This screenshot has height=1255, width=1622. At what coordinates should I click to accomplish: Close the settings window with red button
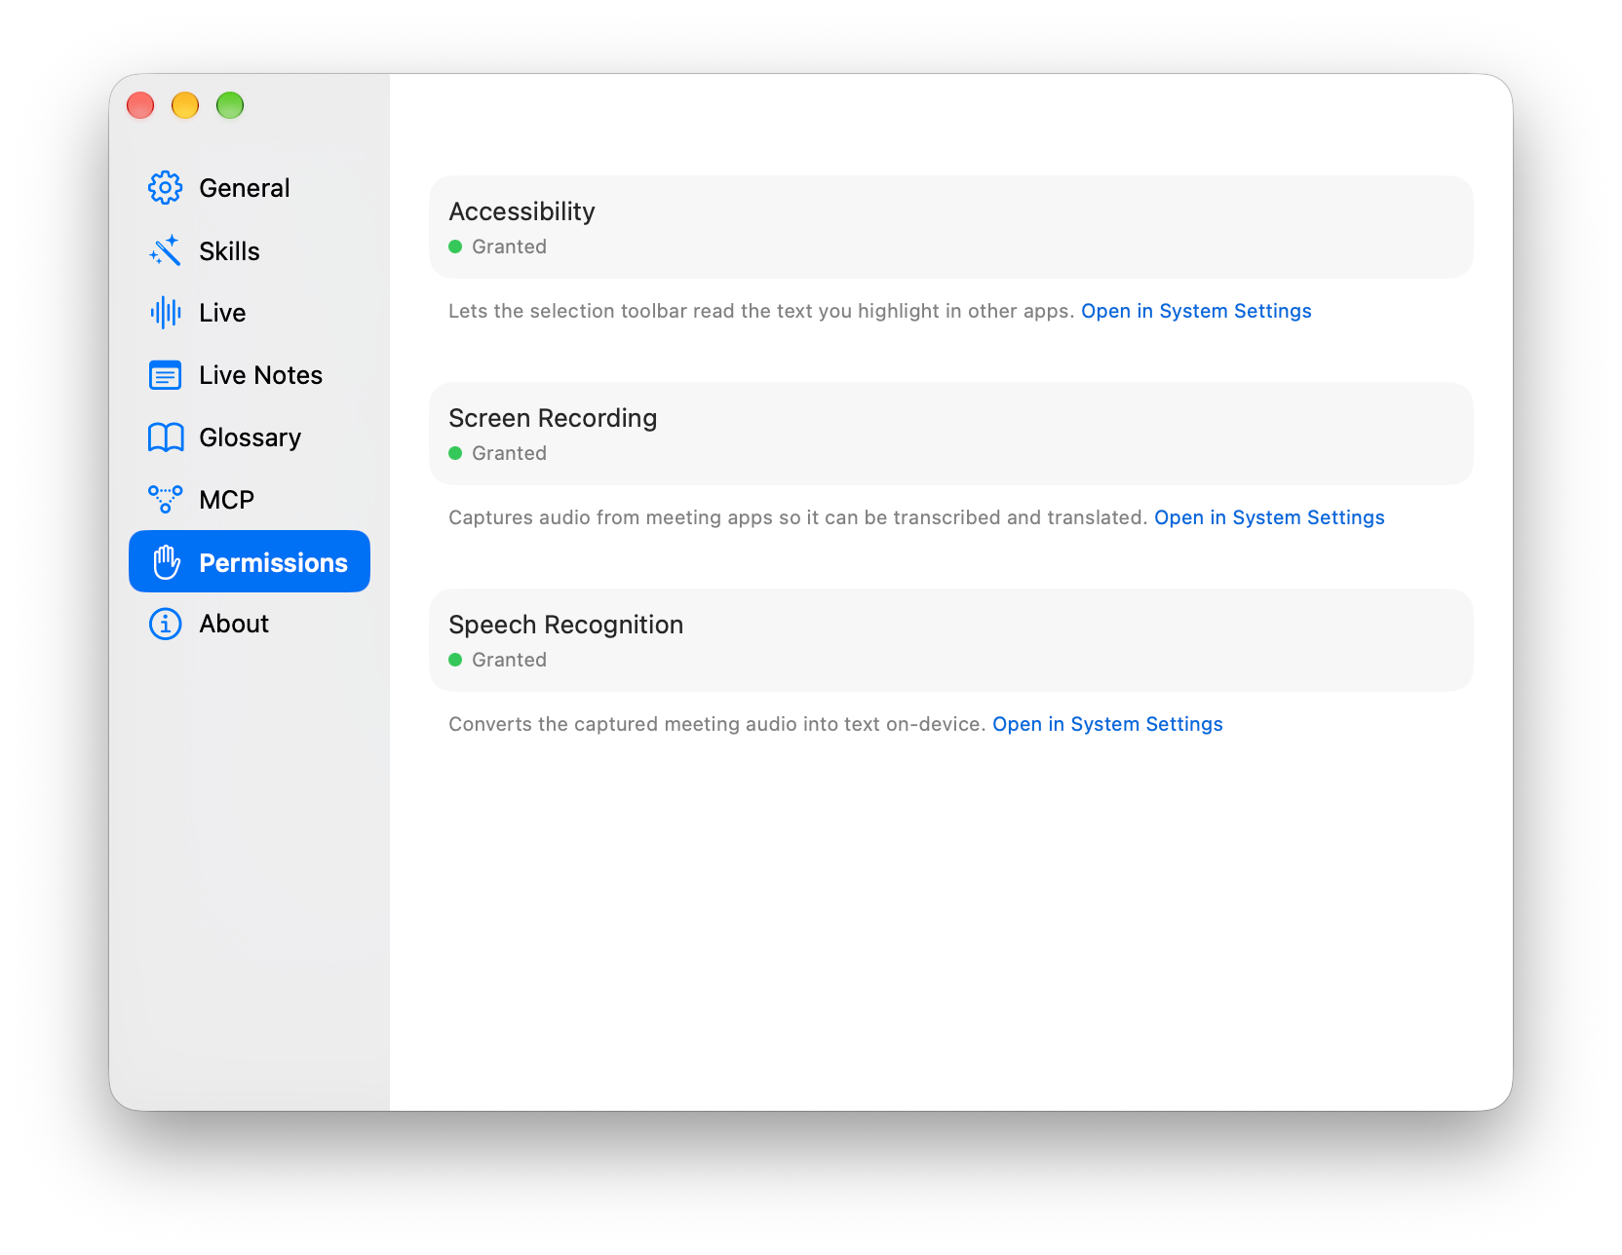pos(140,105)
